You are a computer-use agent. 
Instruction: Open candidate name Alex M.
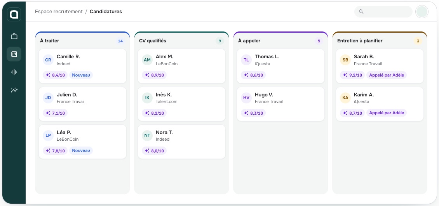165,57
